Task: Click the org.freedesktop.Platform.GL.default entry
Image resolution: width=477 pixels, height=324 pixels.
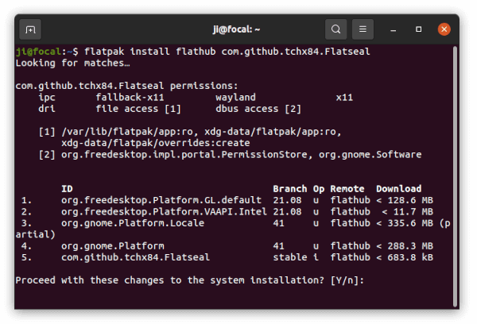Action: [x=161, y=200]
